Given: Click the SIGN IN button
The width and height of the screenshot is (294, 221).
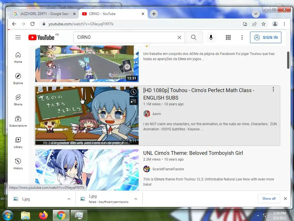Looking at the screenshot, I should click(x=266, y=37).
